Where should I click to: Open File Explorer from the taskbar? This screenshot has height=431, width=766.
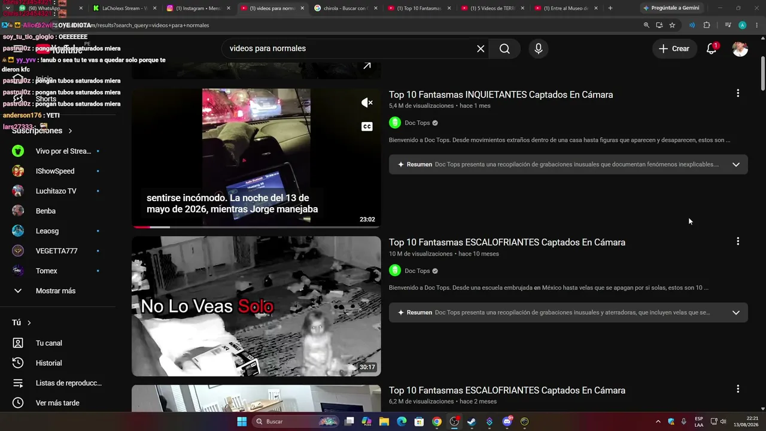(x=384, y=421)
